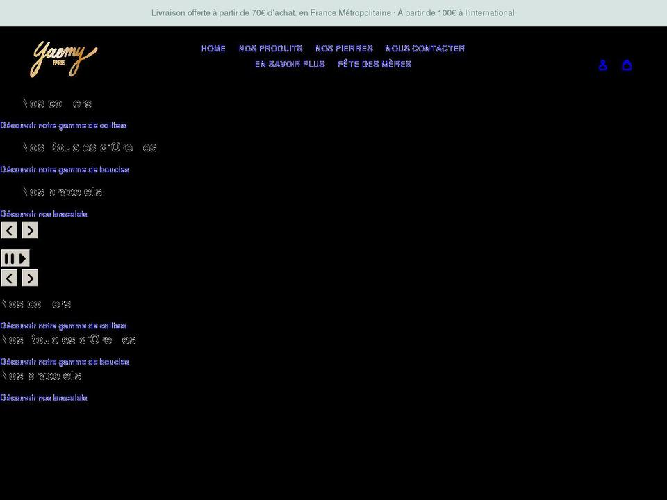Click the last 'Nos bracelets' heading
Viewport: 667px width, 500px height.
(41, 376)
